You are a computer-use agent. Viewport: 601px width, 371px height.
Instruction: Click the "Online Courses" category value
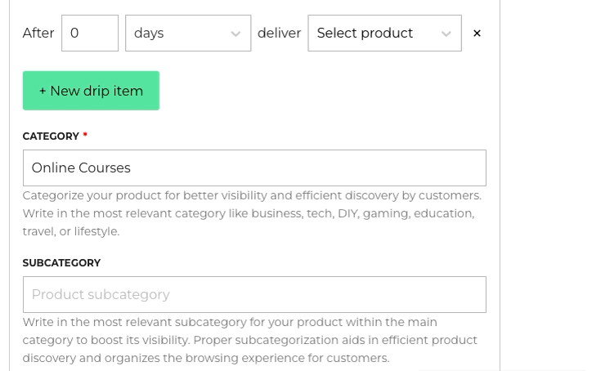[x=81, y=168]
